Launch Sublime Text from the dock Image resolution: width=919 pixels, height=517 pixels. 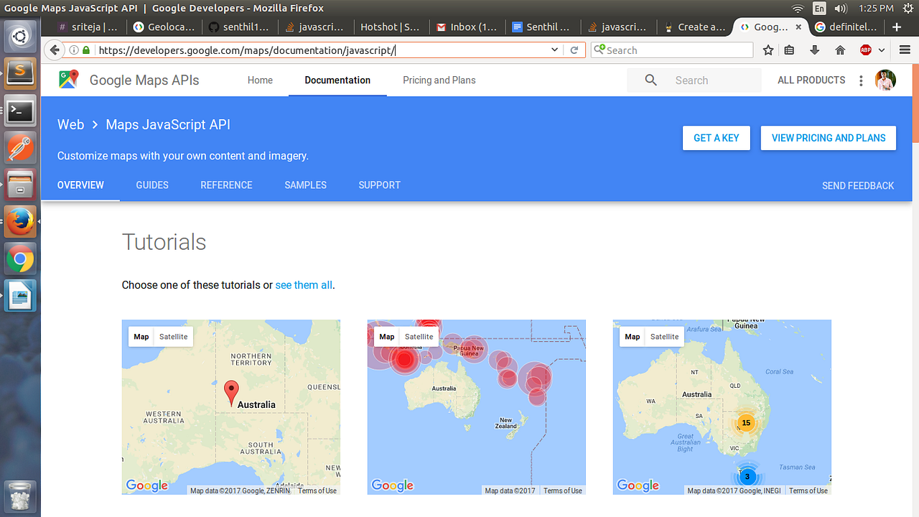20,73
